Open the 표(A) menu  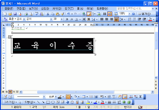tap(80, 9)
